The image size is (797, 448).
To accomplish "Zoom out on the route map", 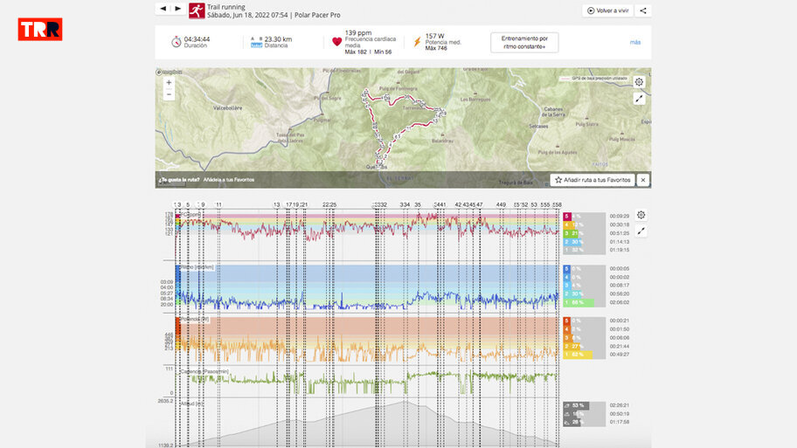I will pyautogui.click(x=169, y=94).
